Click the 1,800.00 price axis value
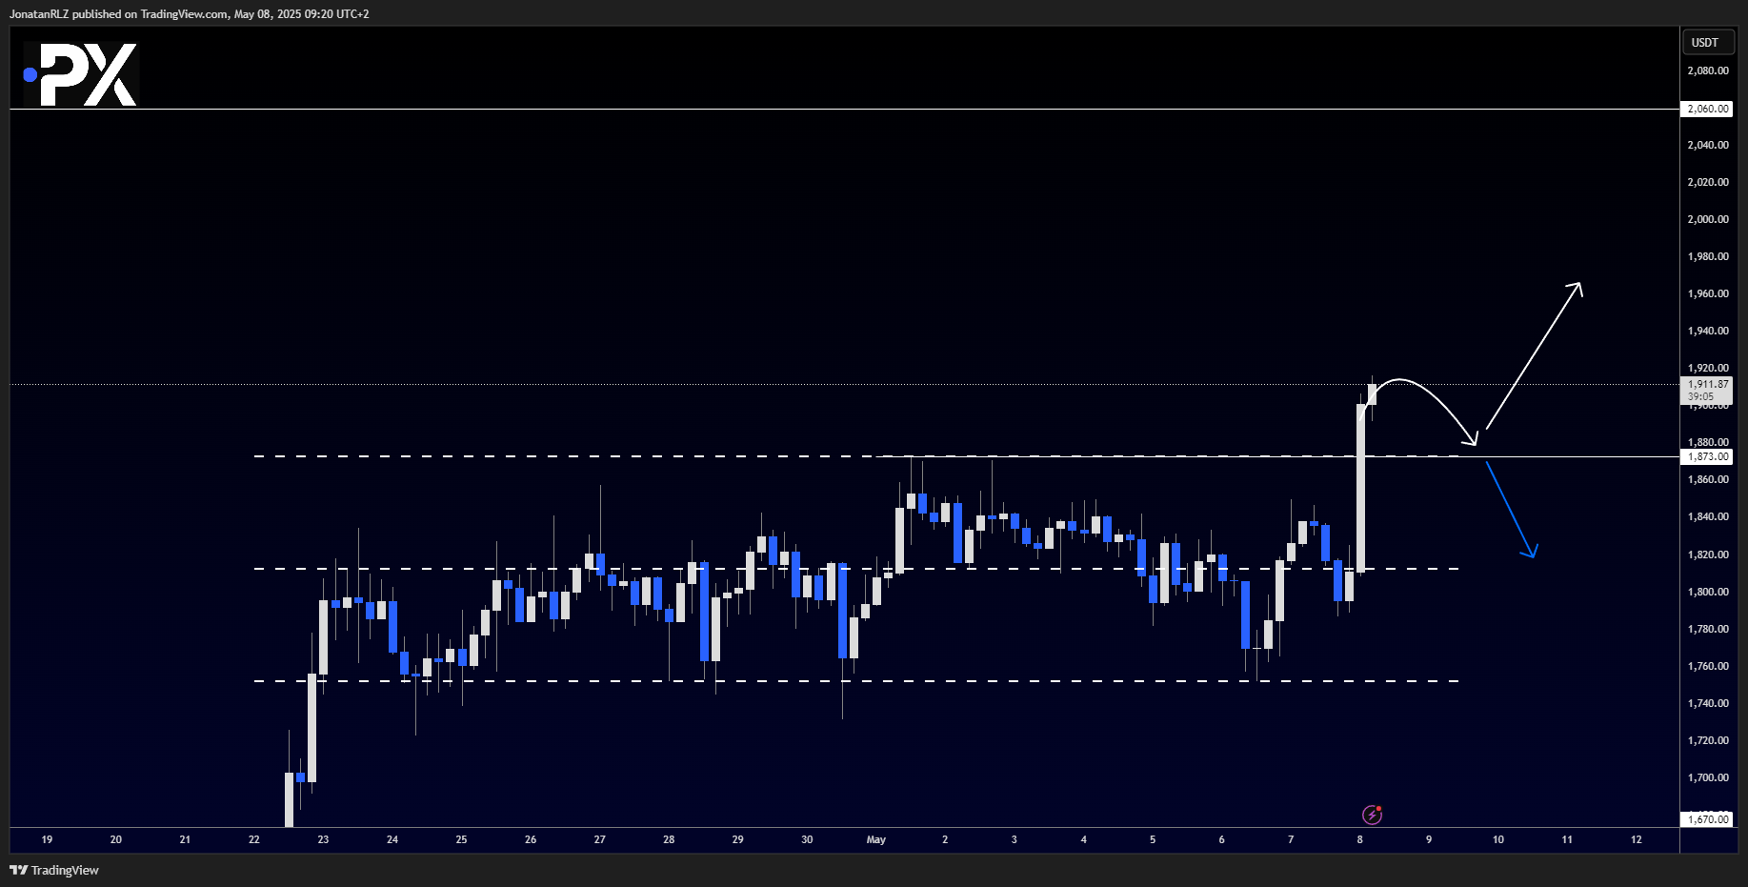The height and width of the screenshot is (887, 1748). point(1708,592)
